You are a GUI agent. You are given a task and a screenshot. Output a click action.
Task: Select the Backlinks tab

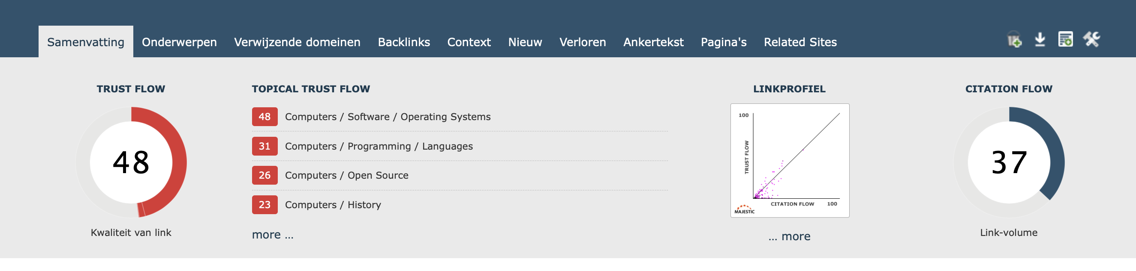[x=403, y=42]
